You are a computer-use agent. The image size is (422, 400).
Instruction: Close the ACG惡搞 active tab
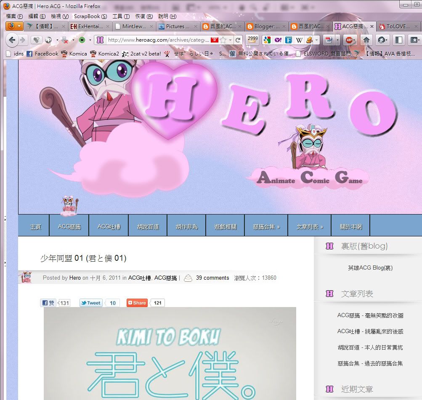pyautogui.click(x=372, y=26)
